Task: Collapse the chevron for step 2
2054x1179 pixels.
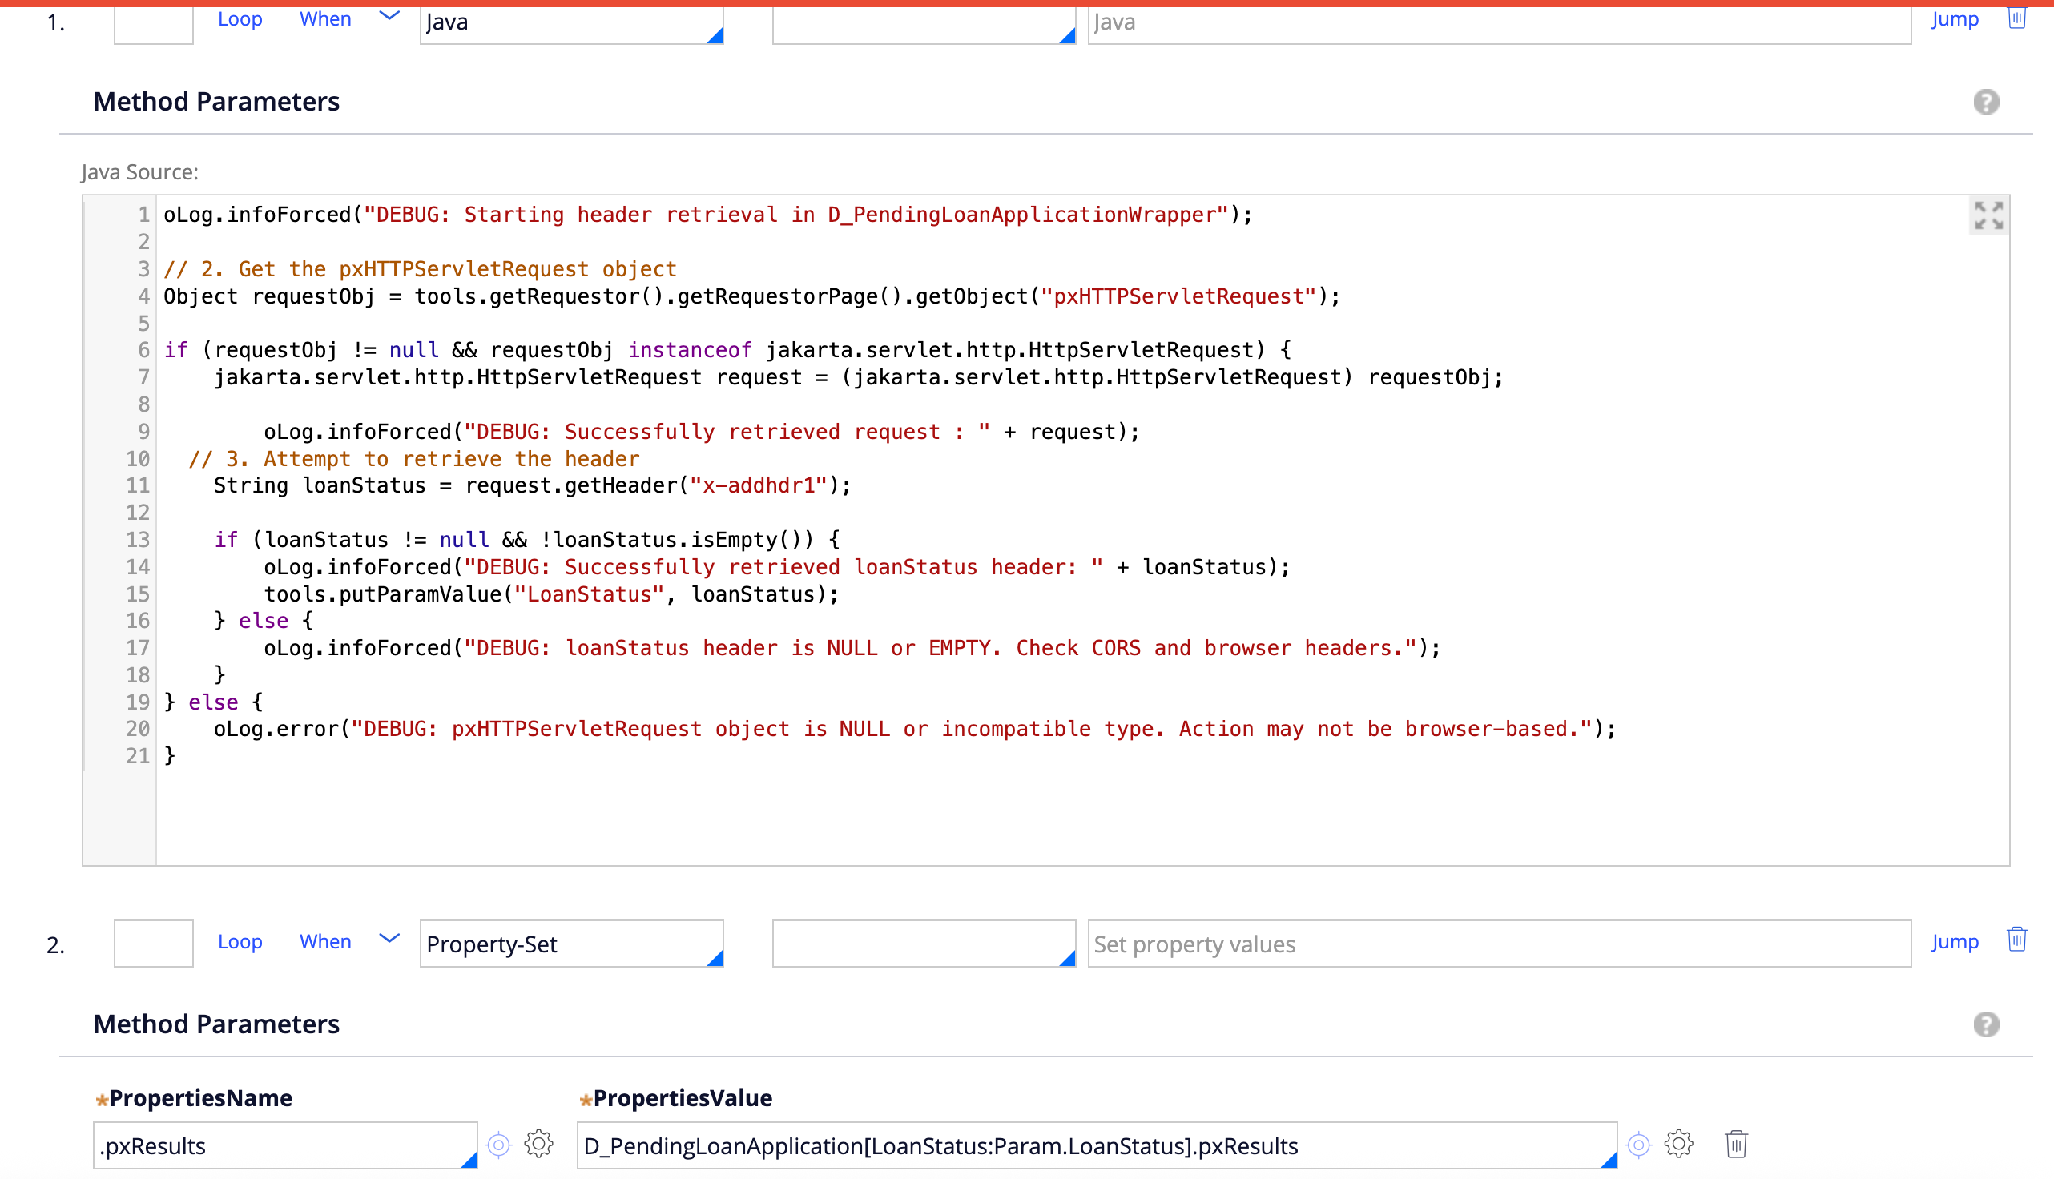Action: [x=389, y=939]
